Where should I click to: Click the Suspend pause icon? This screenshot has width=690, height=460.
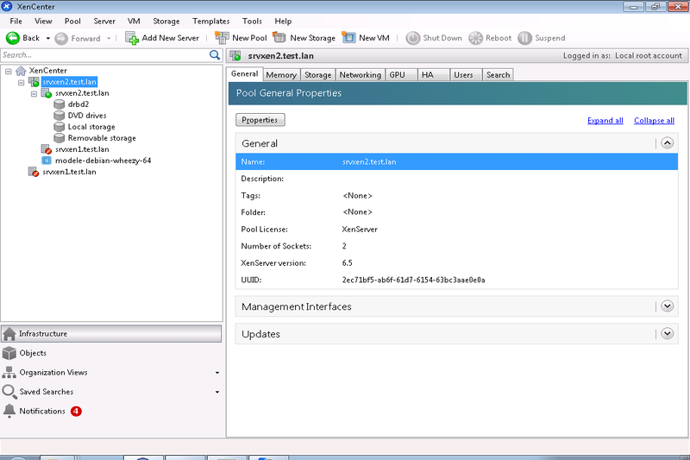click(x=524, y=38)
